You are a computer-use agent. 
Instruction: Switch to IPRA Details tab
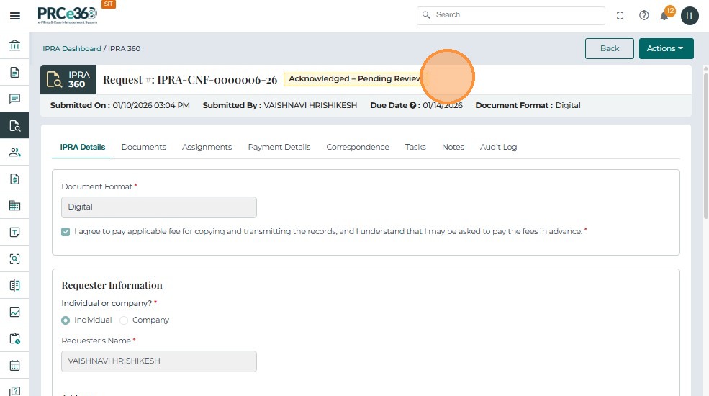click(x=82, y=147)
